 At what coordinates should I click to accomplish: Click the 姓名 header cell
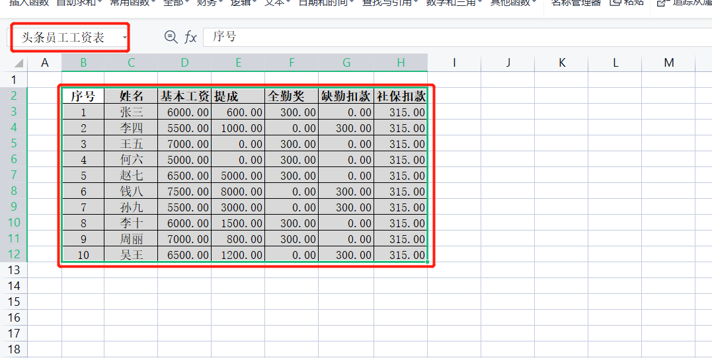coord(132,96)
